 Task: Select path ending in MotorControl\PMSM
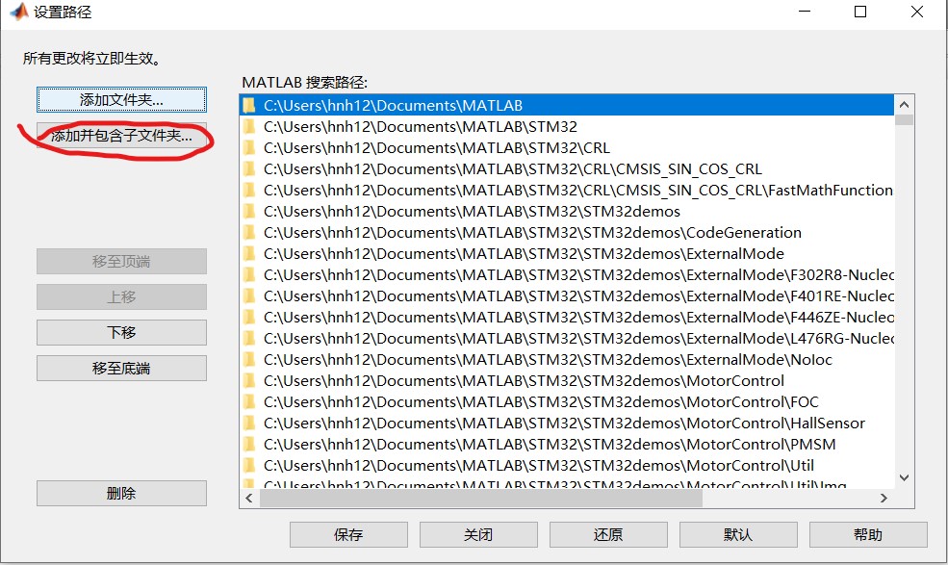point(567,444)
